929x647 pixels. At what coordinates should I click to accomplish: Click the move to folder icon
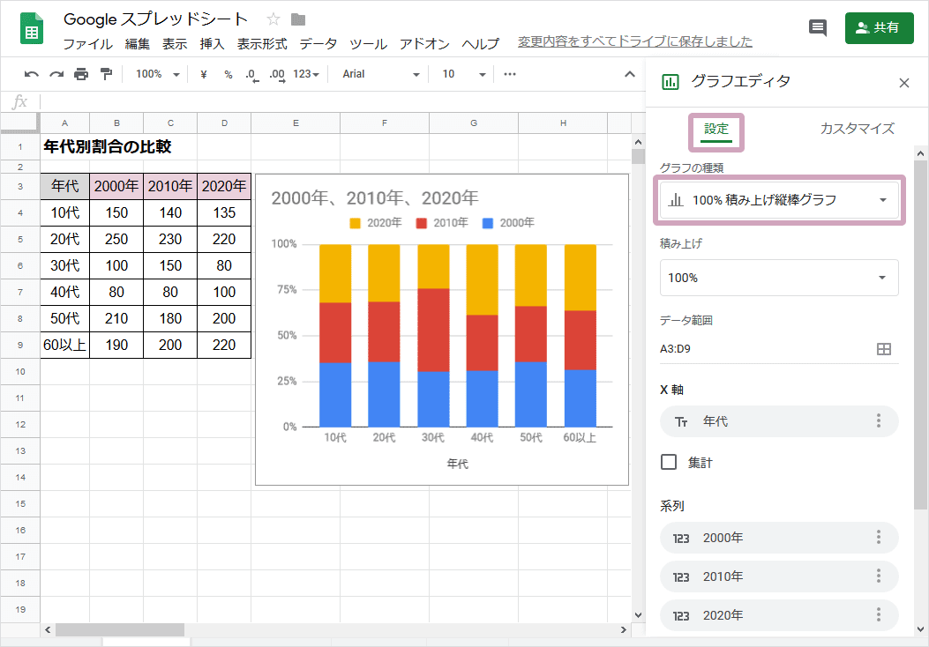click(298, 19)
